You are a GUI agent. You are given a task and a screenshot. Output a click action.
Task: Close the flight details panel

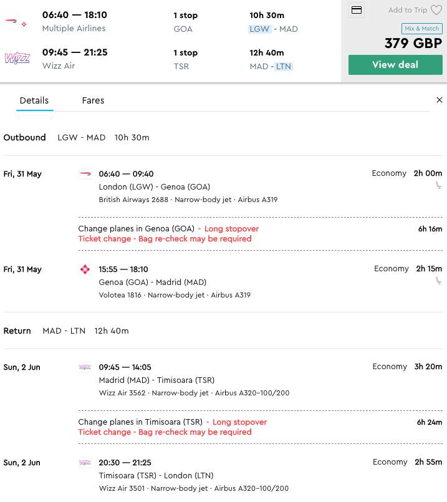click(439, 100)
